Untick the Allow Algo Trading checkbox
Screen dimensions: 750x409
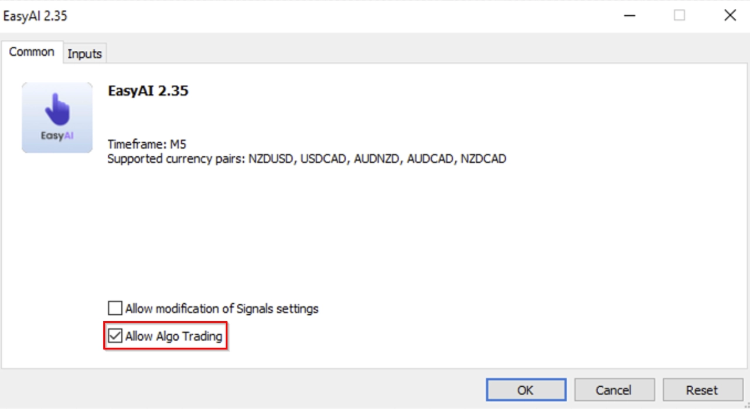pos(115,336)
